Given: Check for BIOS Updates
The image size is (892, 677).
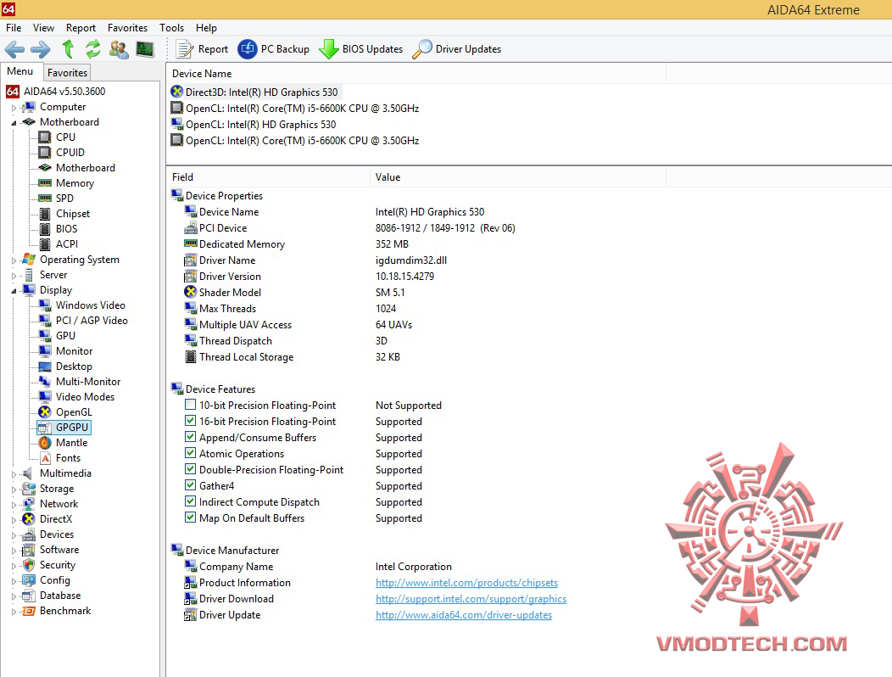Looking at the screenshot, I should [x=360, y=49].
